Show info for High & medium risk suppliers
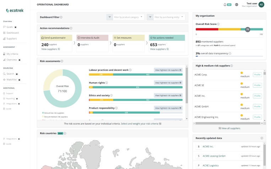The width and height of the screenshot is (271, 169). coord(232,66)
